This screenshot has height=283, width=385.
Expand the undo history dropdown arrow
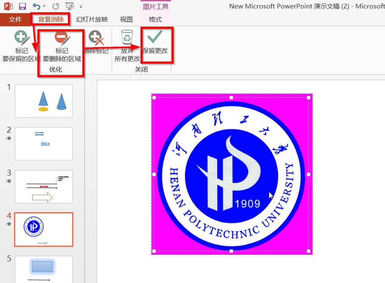(x=43, y=7)
